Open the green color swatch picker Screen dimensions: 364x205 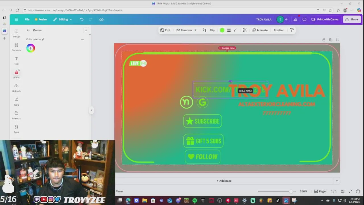click(x=222, y=30)
